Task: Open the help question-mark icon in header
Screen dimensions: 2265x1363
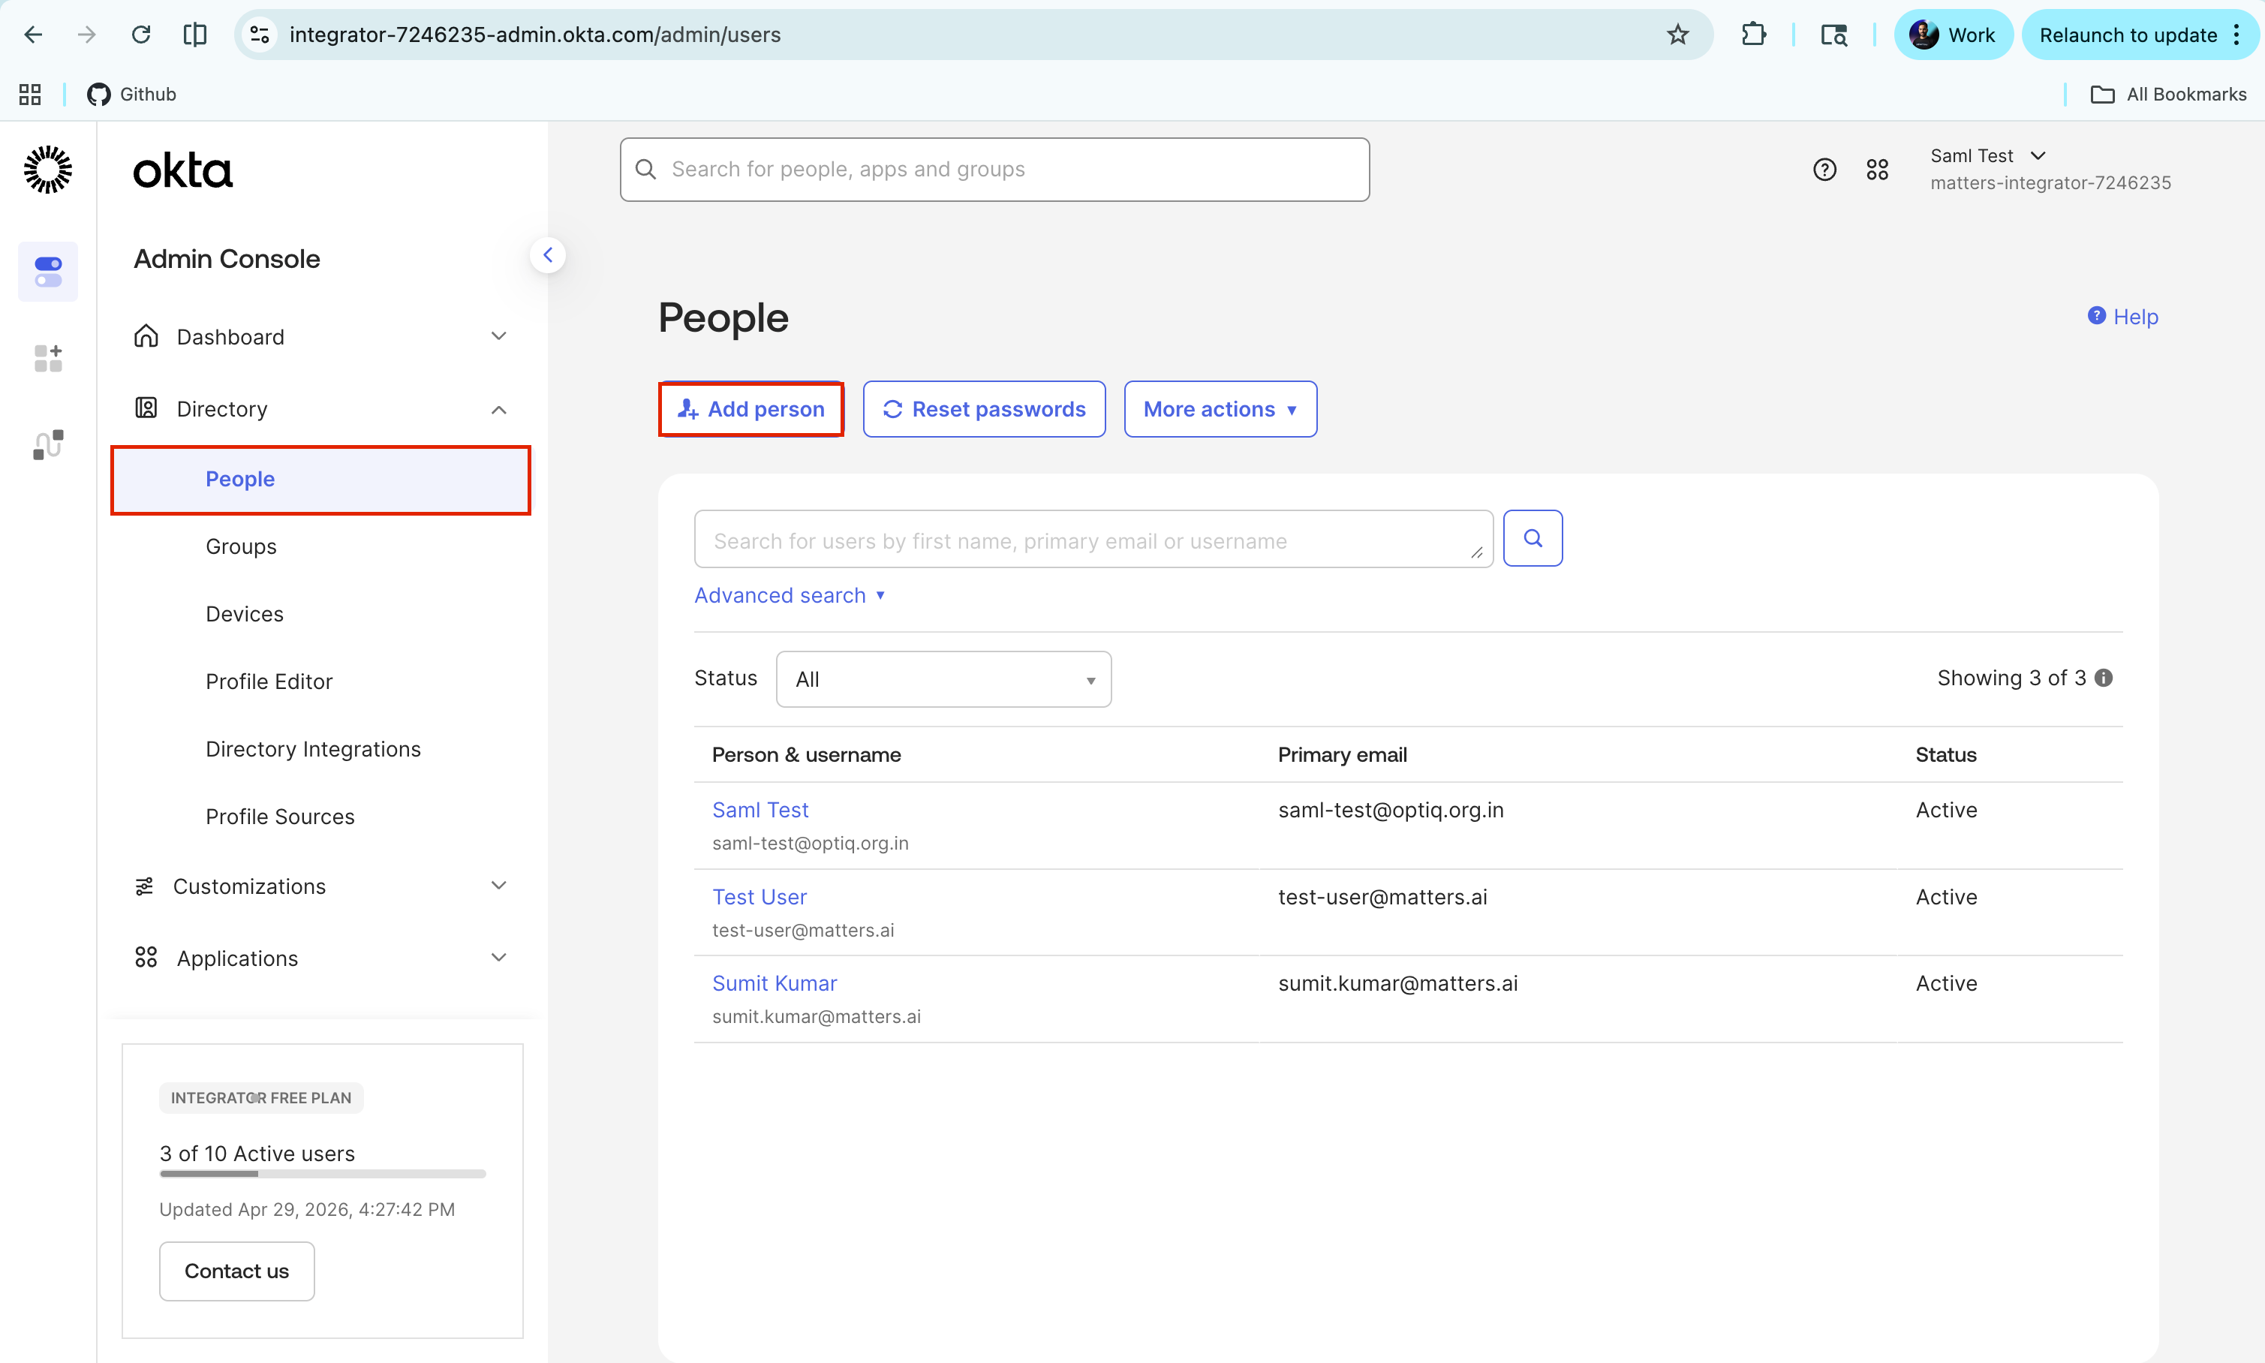Action: [x=1824, y=170]
